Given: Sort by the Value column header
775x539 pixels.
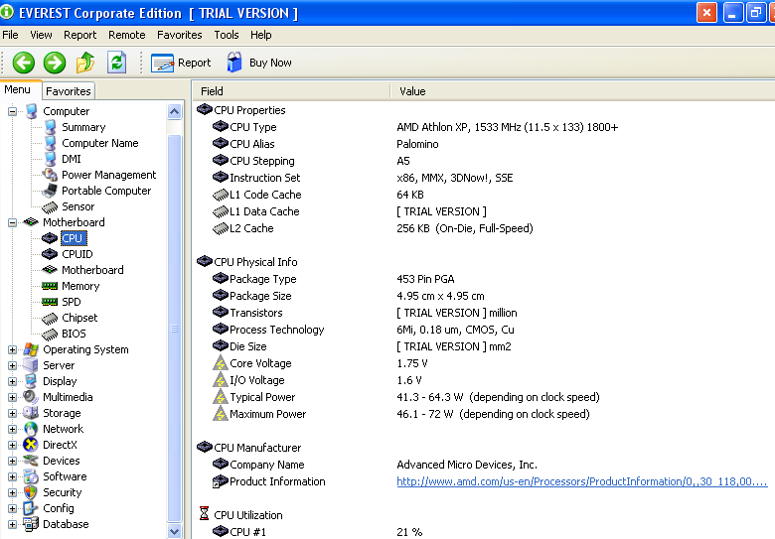Looking at the screenshot, I should 582,91.
